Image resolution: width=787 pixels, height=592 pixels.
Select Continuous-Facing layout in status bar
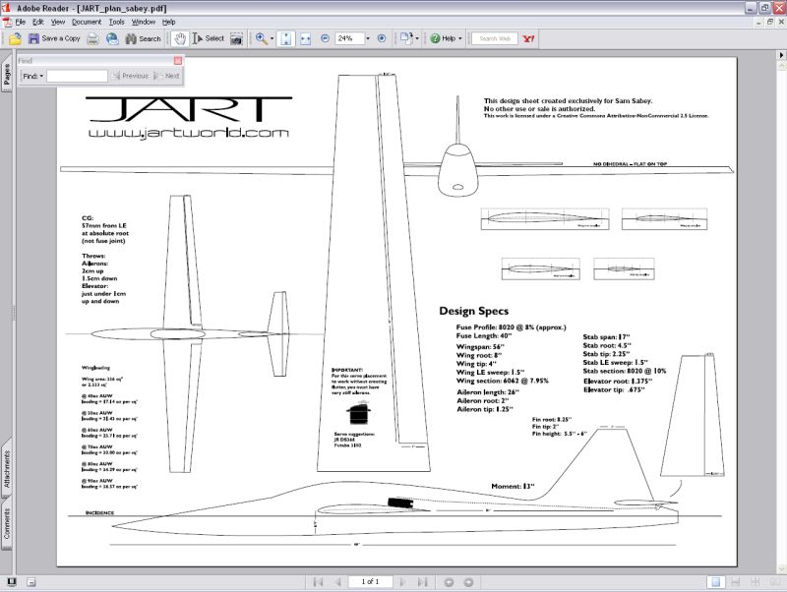(x=755, y=582)
